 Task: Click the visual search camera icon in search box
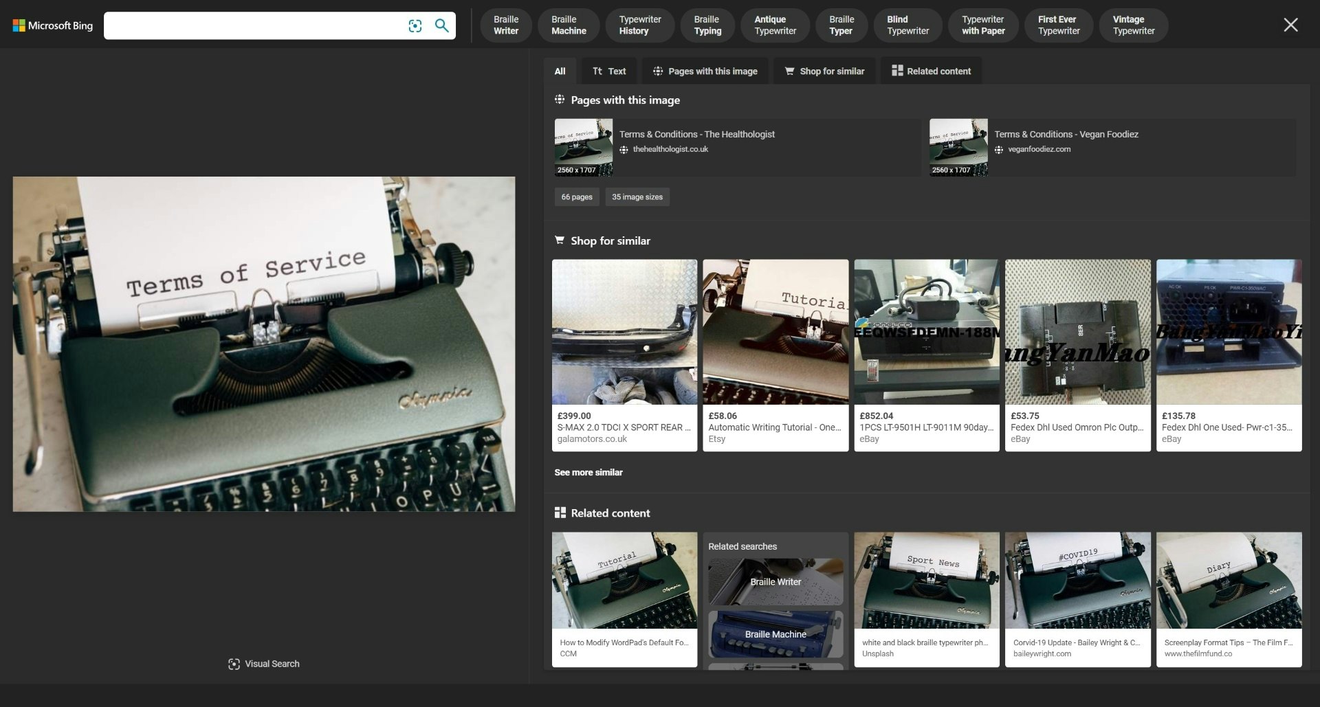point(415,25)
